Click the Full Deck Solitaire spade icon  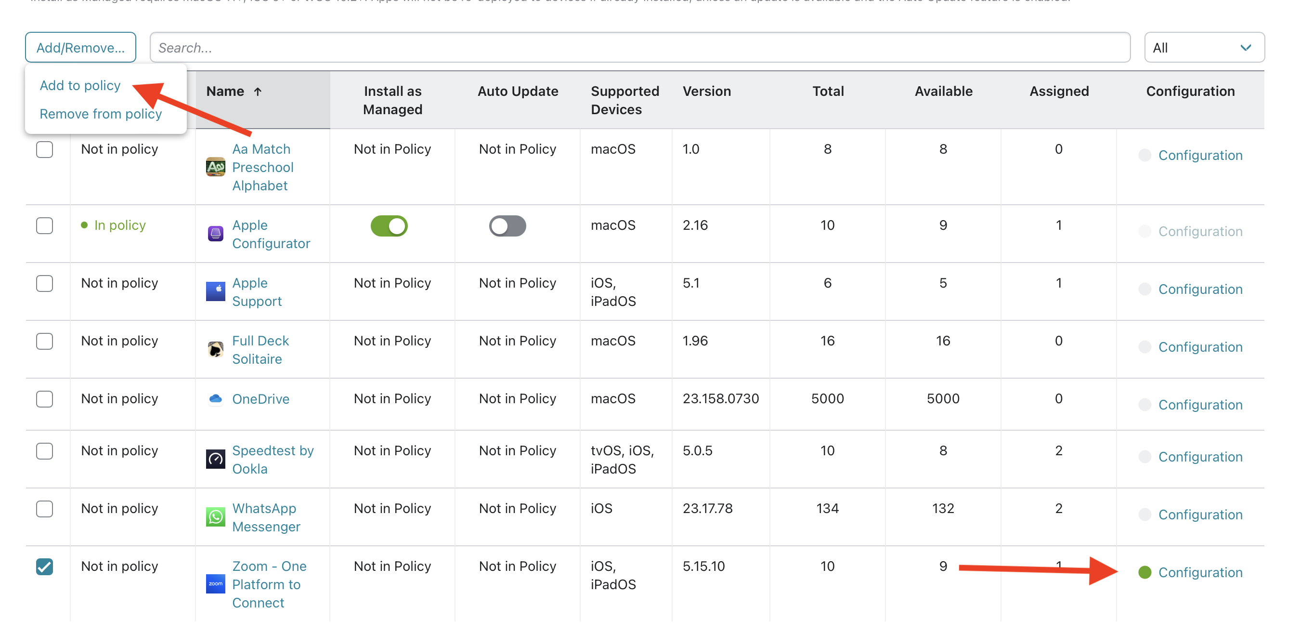pos(216,349)
